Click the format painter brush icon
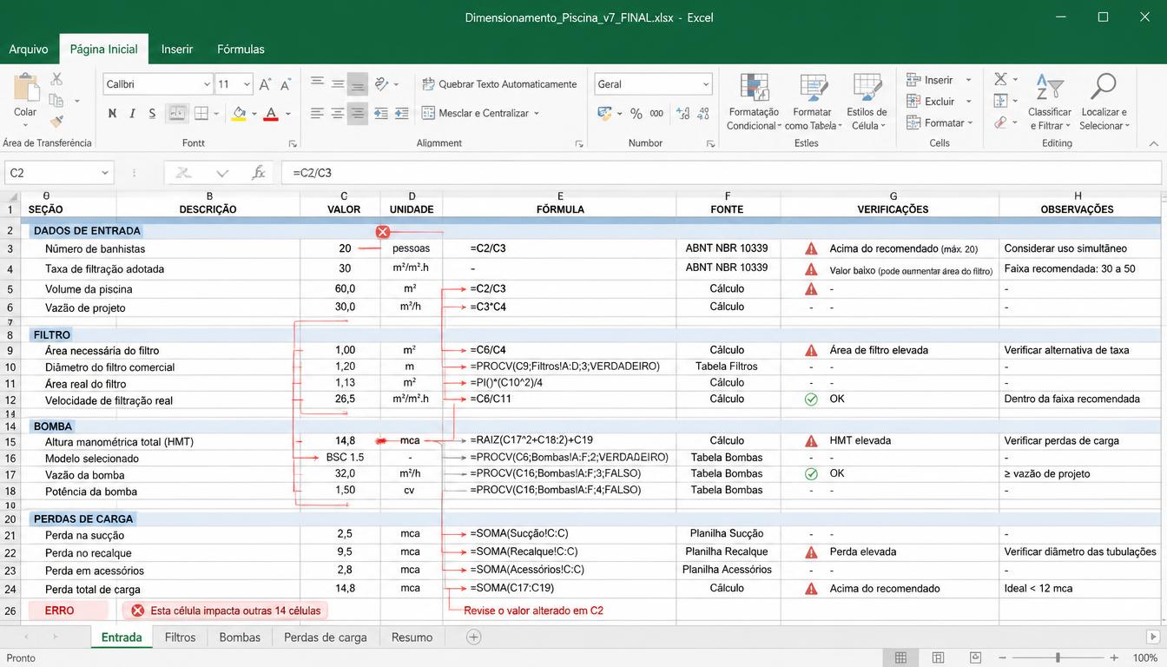 tap(56, 122)
